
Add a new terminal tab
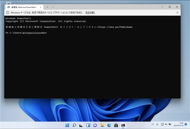click(x=47, y=7)
